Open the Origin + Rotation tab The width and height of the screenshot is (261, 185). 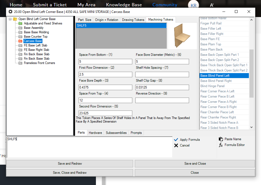pyautogui.click(x=107, y=20)
